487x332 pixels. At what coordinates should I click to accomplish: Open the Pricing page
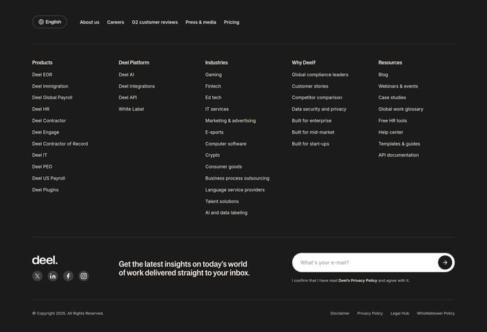[x=232, y=22]
